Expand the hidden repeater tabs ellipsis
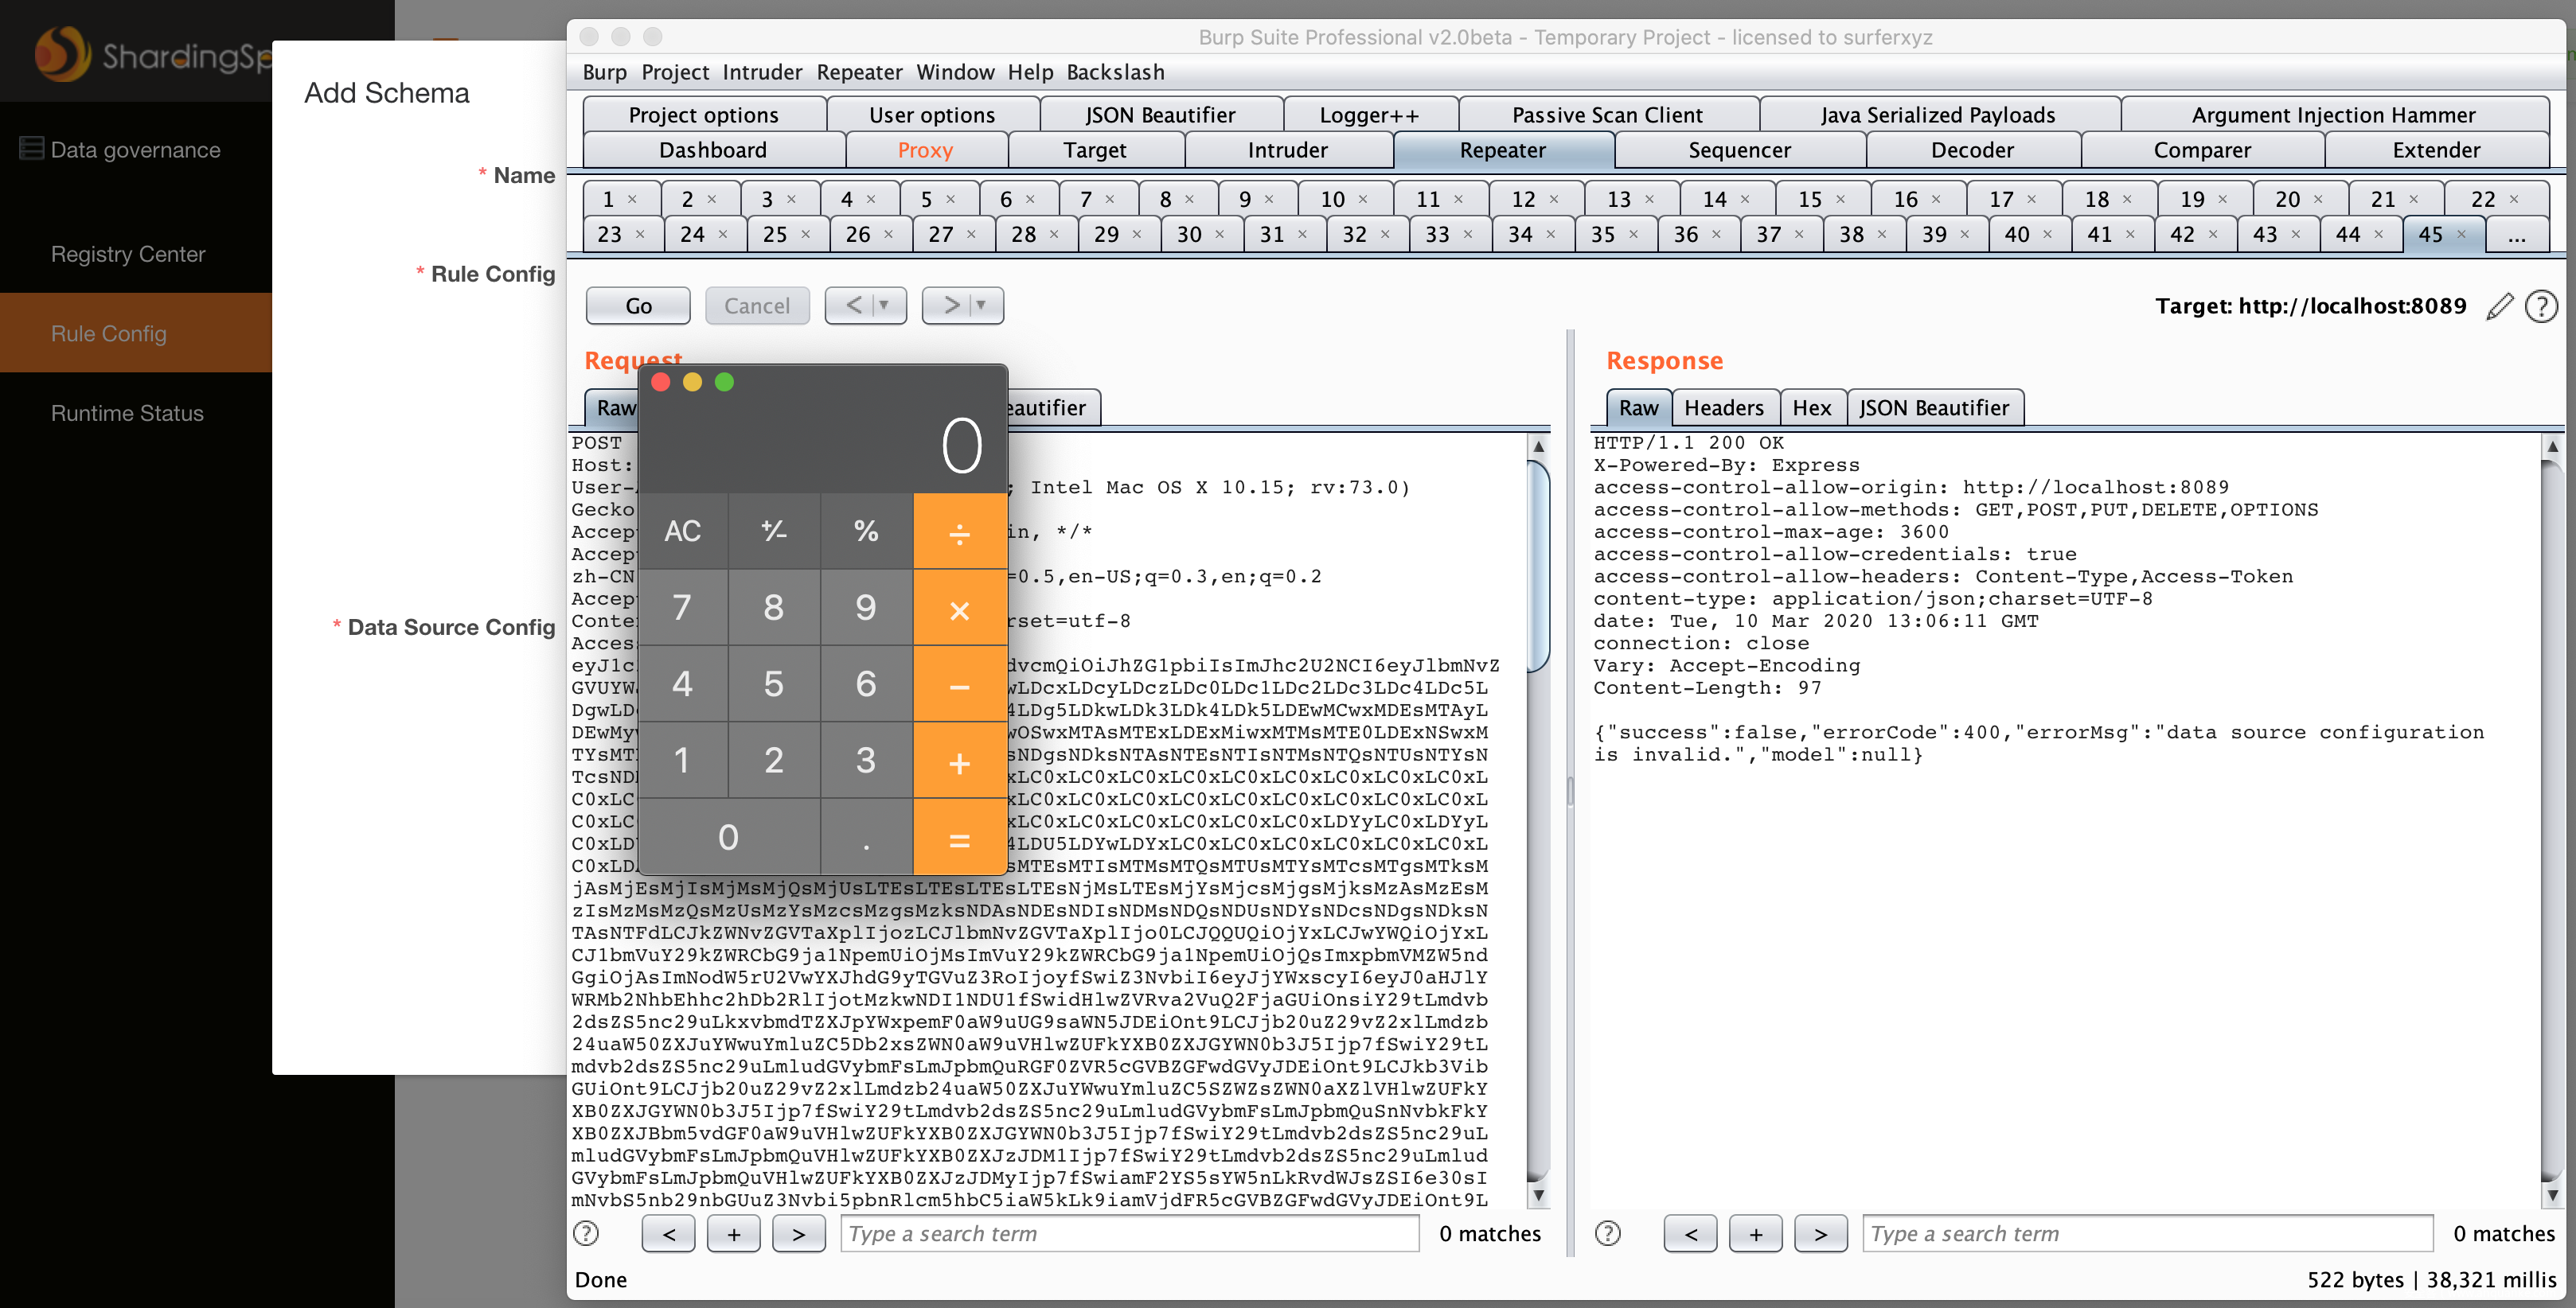 [2516, 235]
